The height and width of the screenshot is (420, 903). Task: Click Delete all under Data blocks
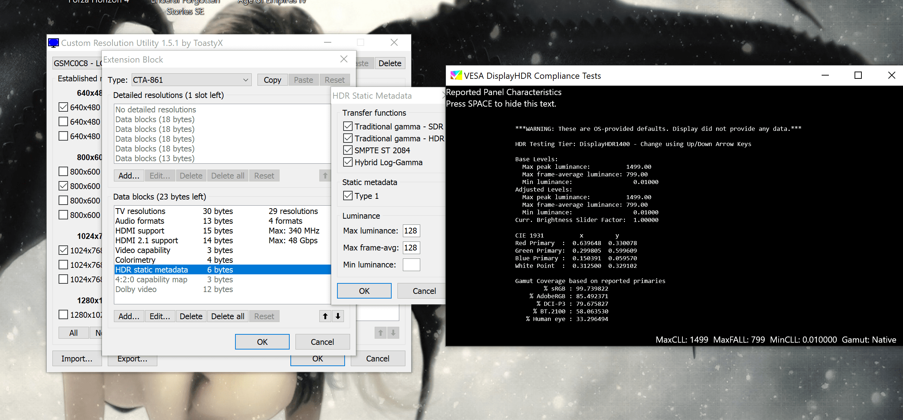click(228, 316)
